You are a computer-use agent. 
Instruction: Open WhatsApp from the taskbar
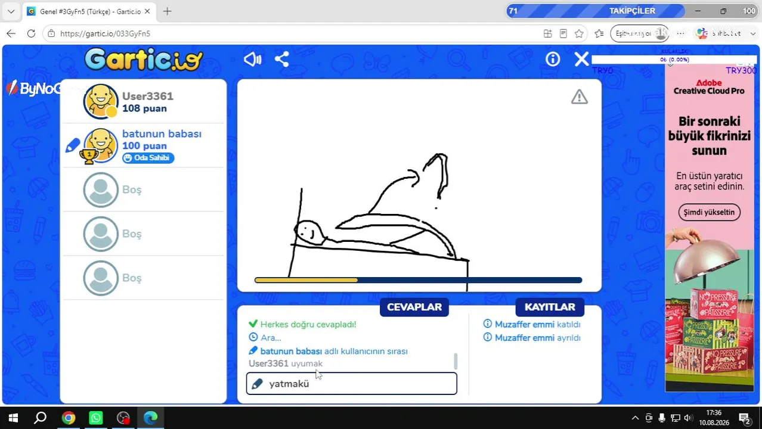coord(96,418)
